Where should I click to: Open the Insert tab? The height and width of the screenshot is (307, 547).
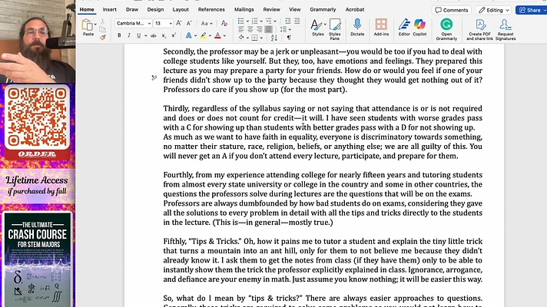110,9
